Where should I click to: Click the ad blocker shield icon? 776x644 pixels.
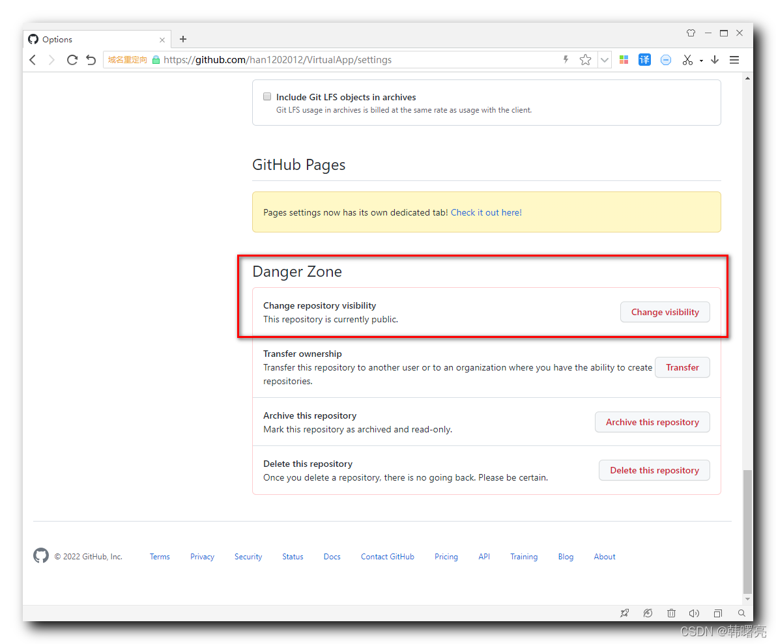pyautogui.click(x=666, y=59)
